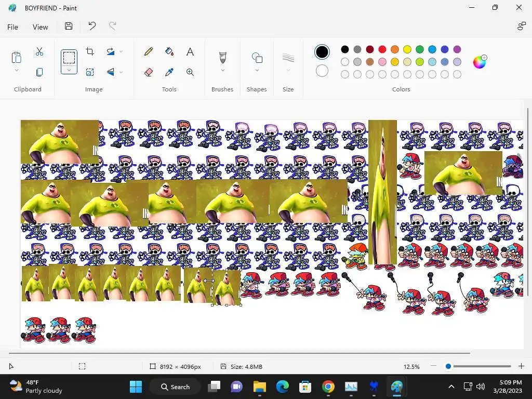Open the weather widget
The width and height of the screenshot is (532, 399).
point(36,387)
